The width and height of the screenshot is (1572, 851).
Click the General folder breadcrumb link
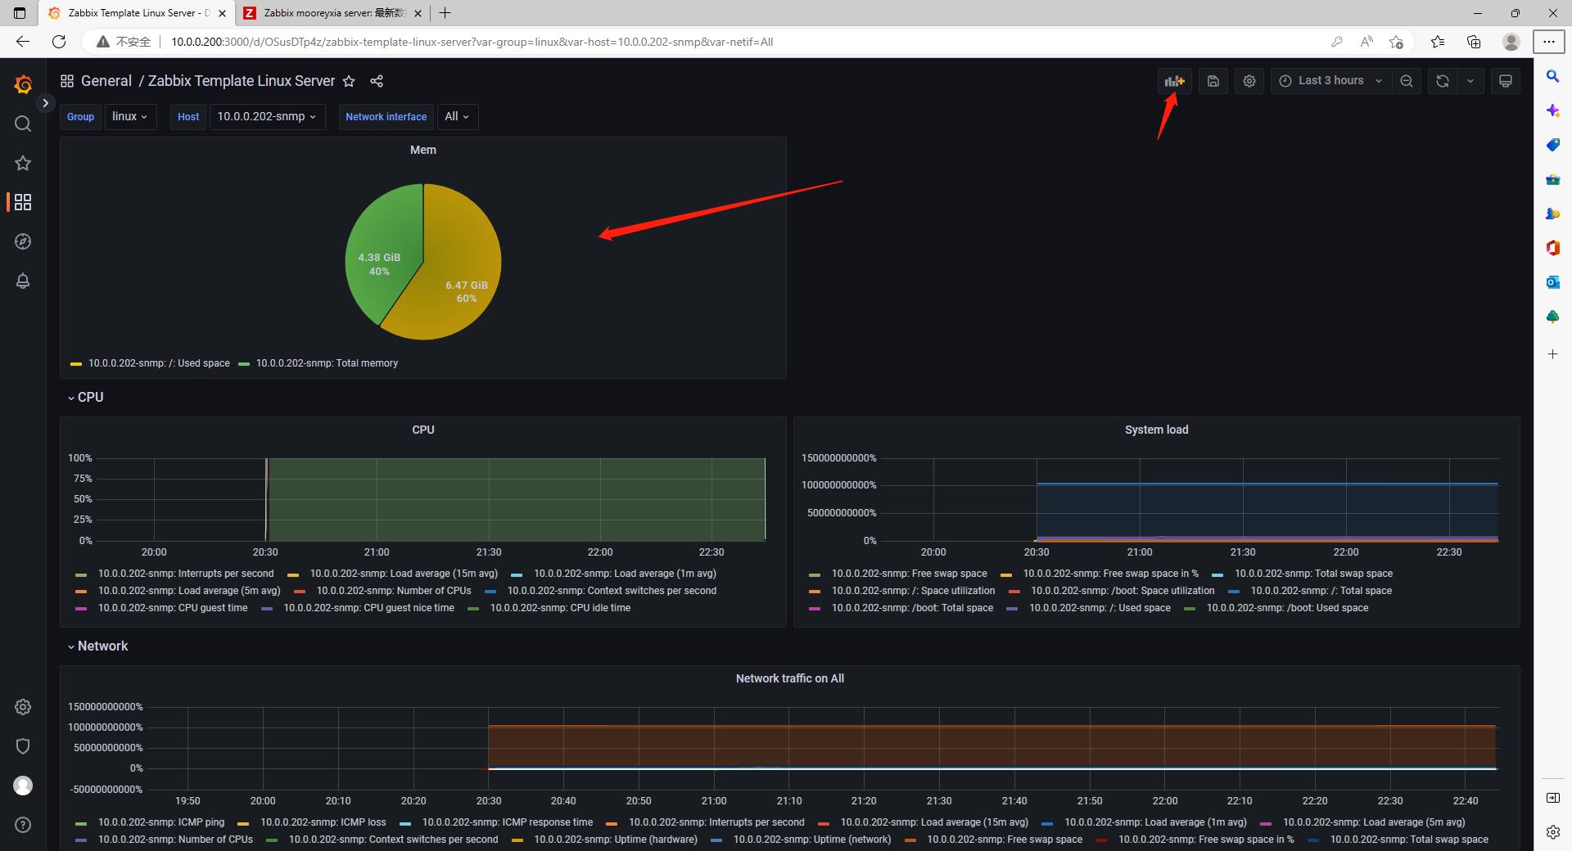pyautogui.click(x=106, y=81)
